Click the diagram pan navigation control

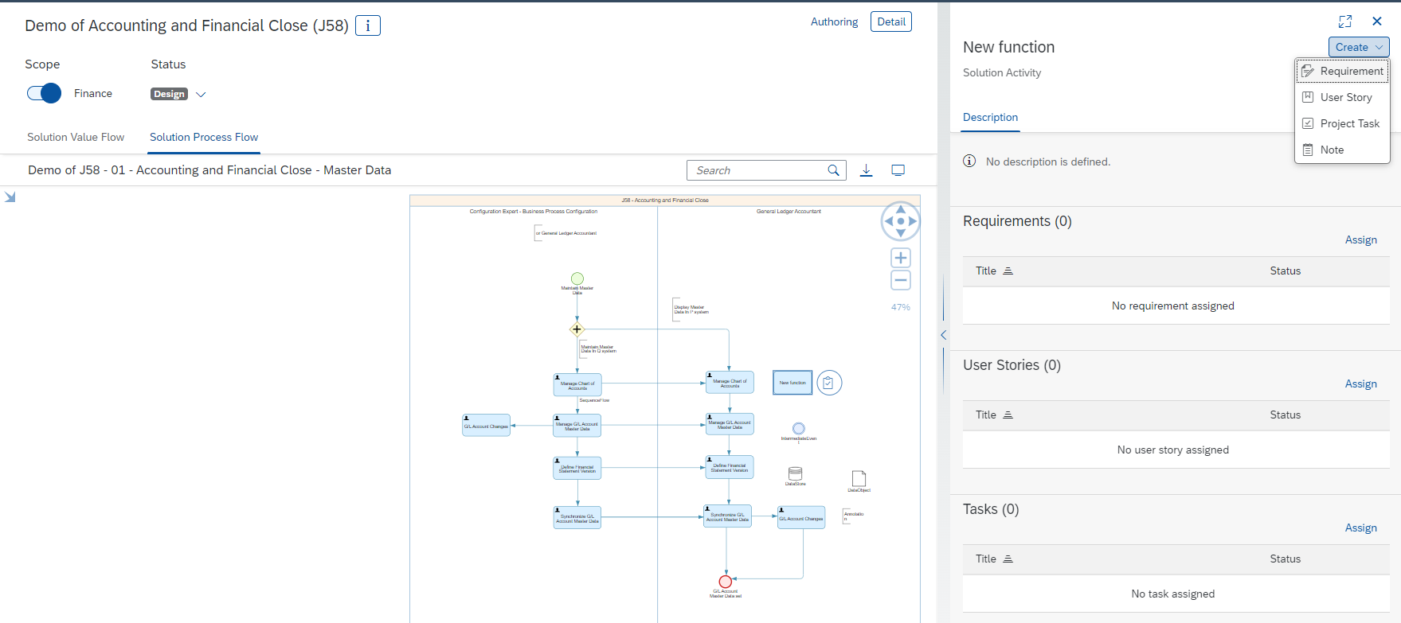pos(900,221)
